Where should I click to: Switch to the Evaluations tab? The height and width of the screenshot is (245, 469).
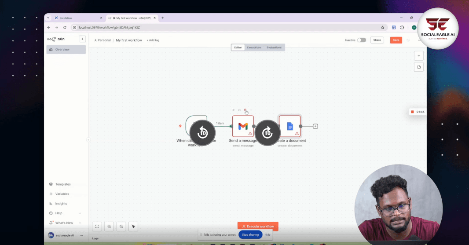(x=274, y=47)
